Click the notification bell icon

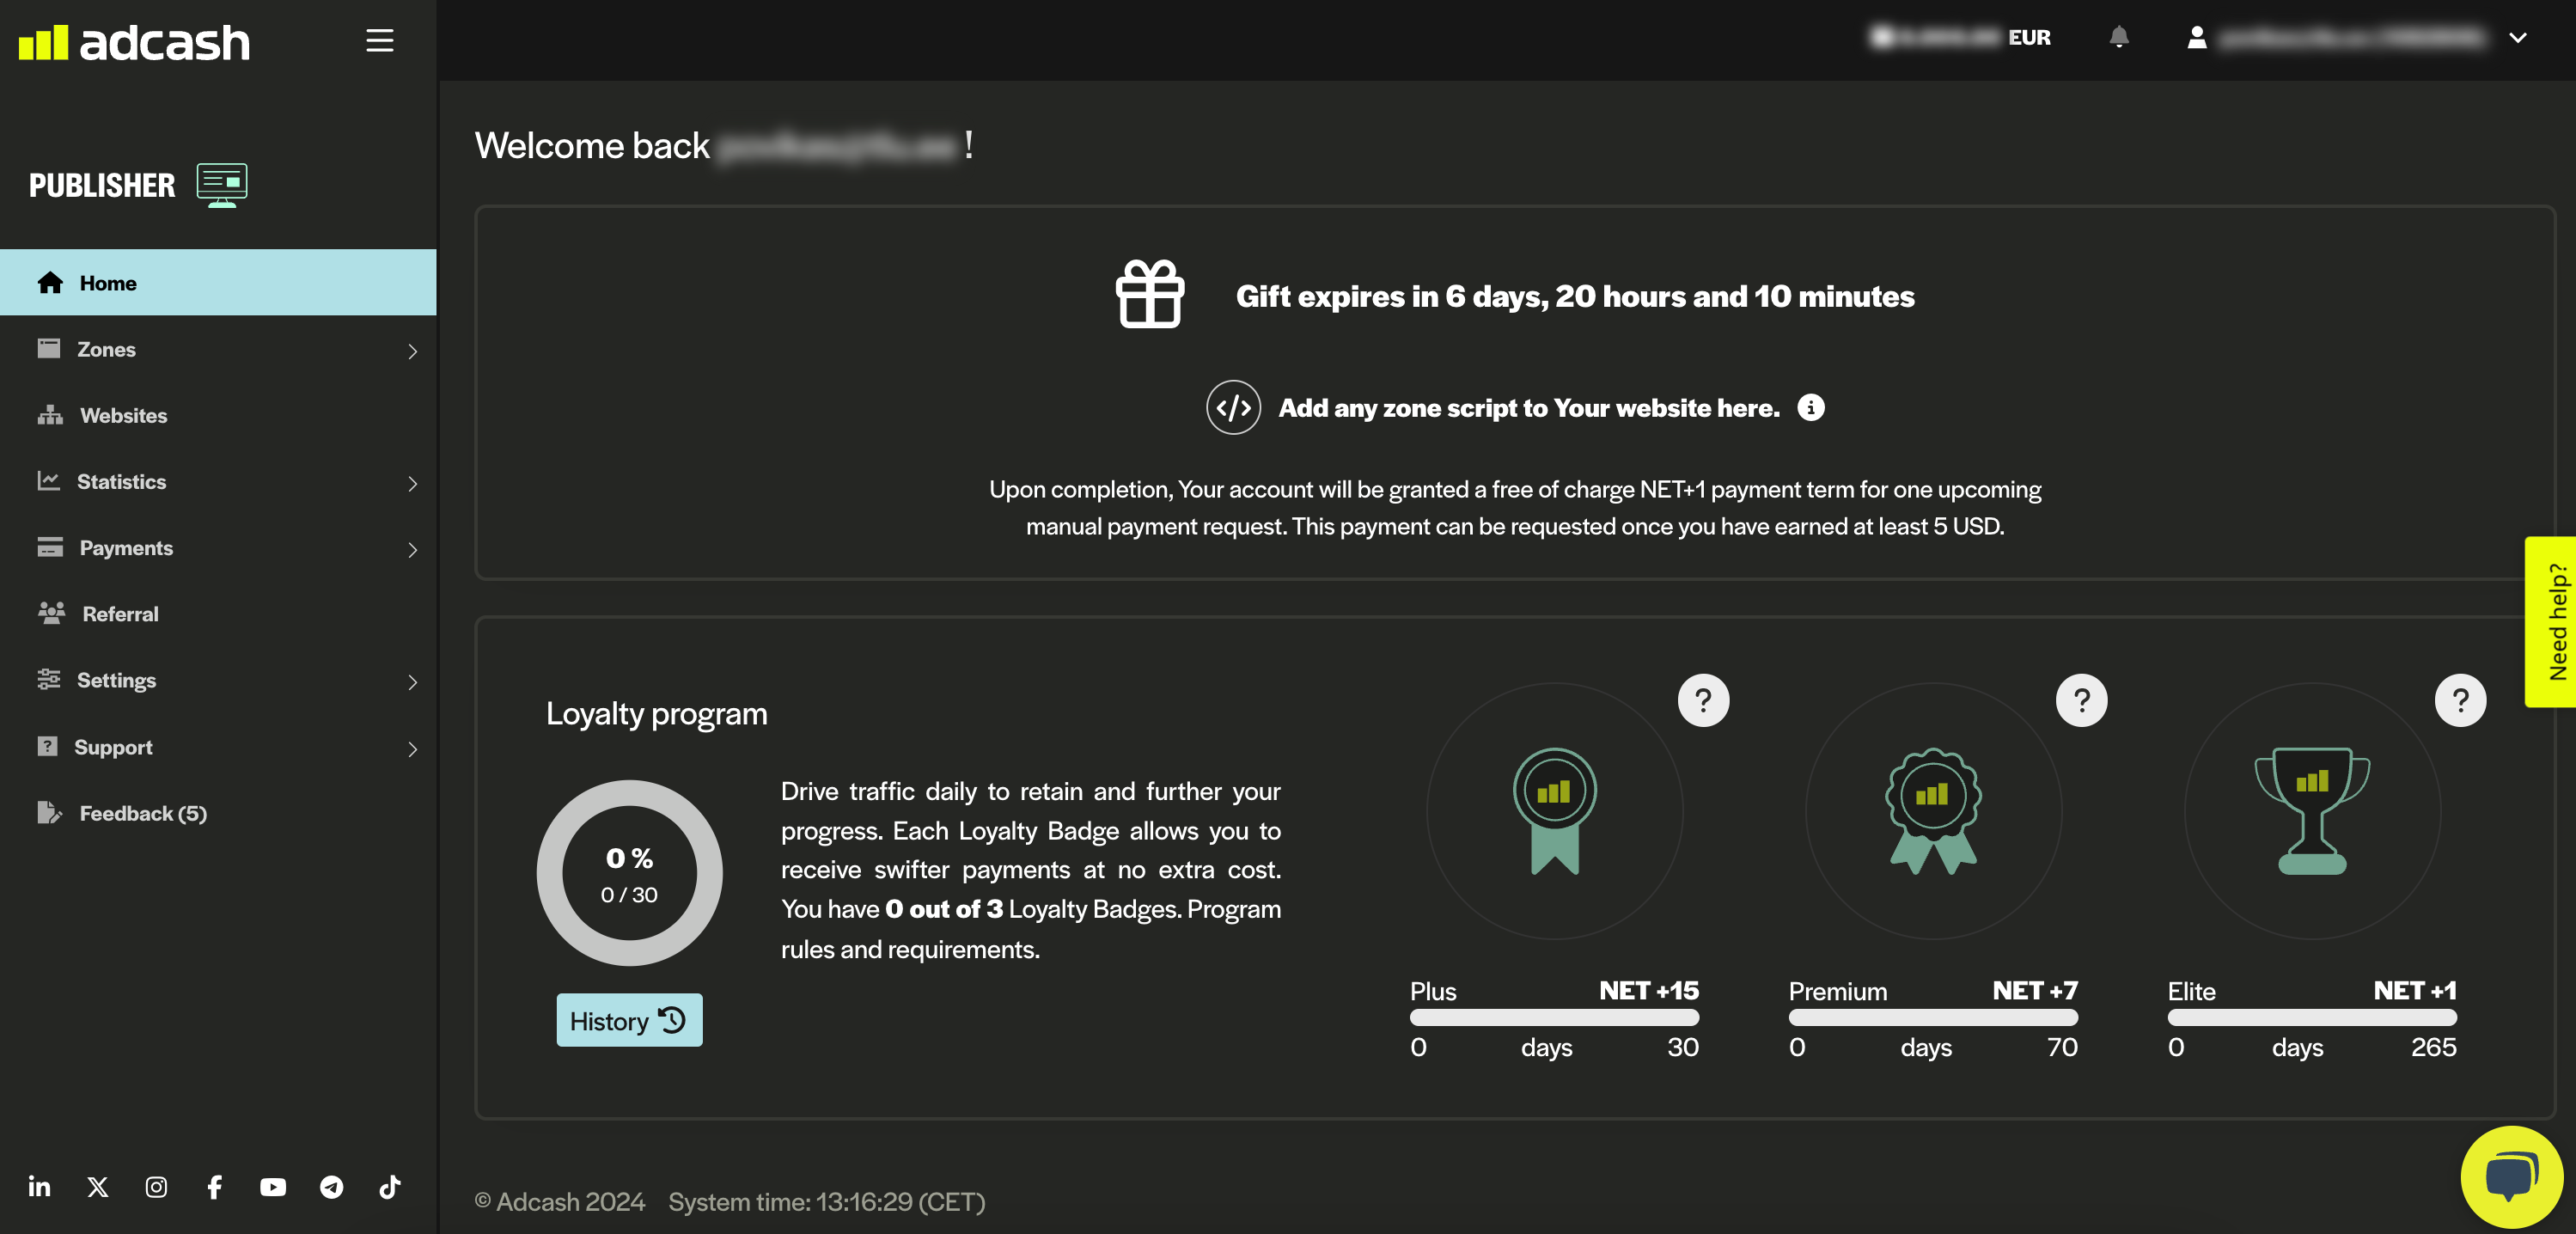coord(2118,38)
